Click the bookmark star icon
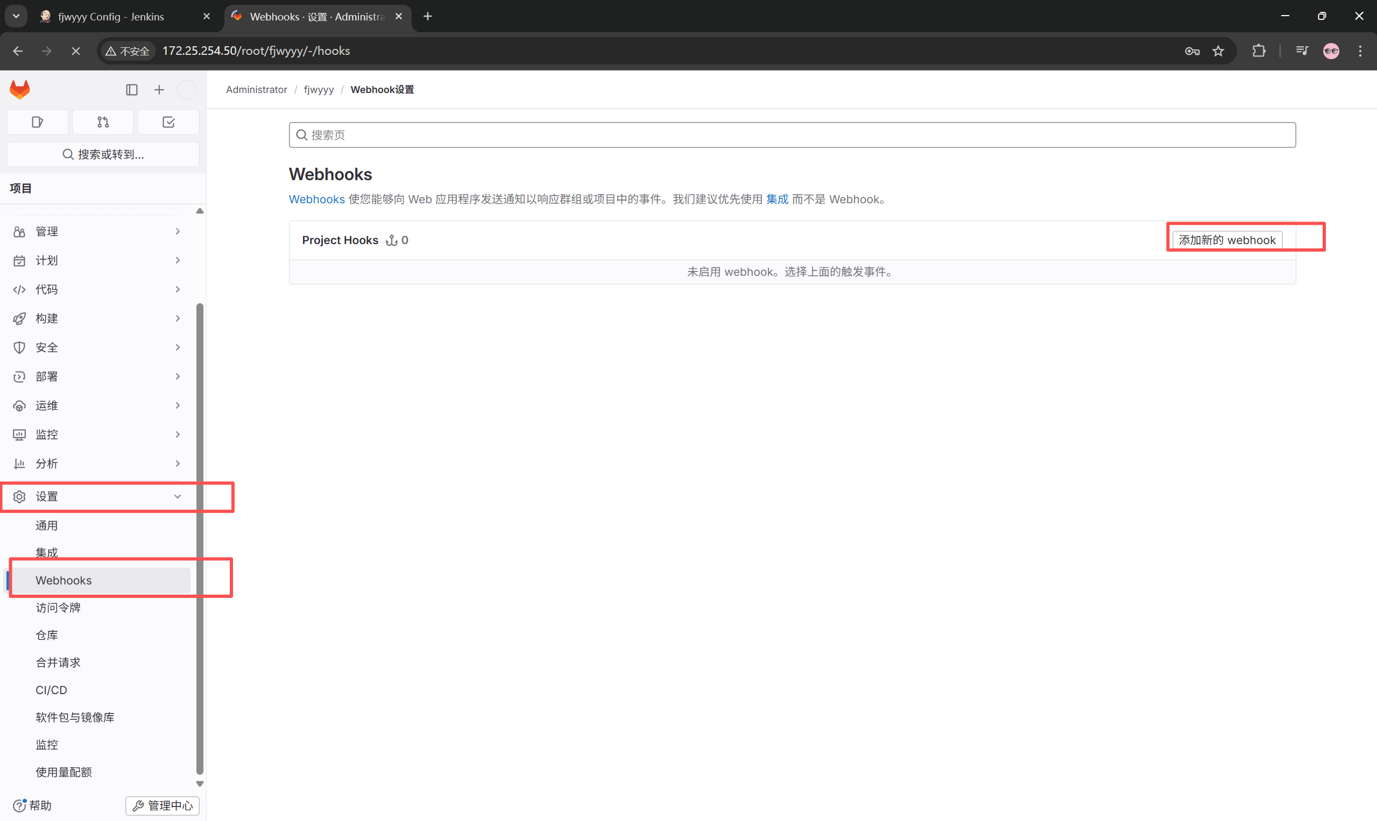Screen dimensions: 1377x821 tap(1218, 51)
